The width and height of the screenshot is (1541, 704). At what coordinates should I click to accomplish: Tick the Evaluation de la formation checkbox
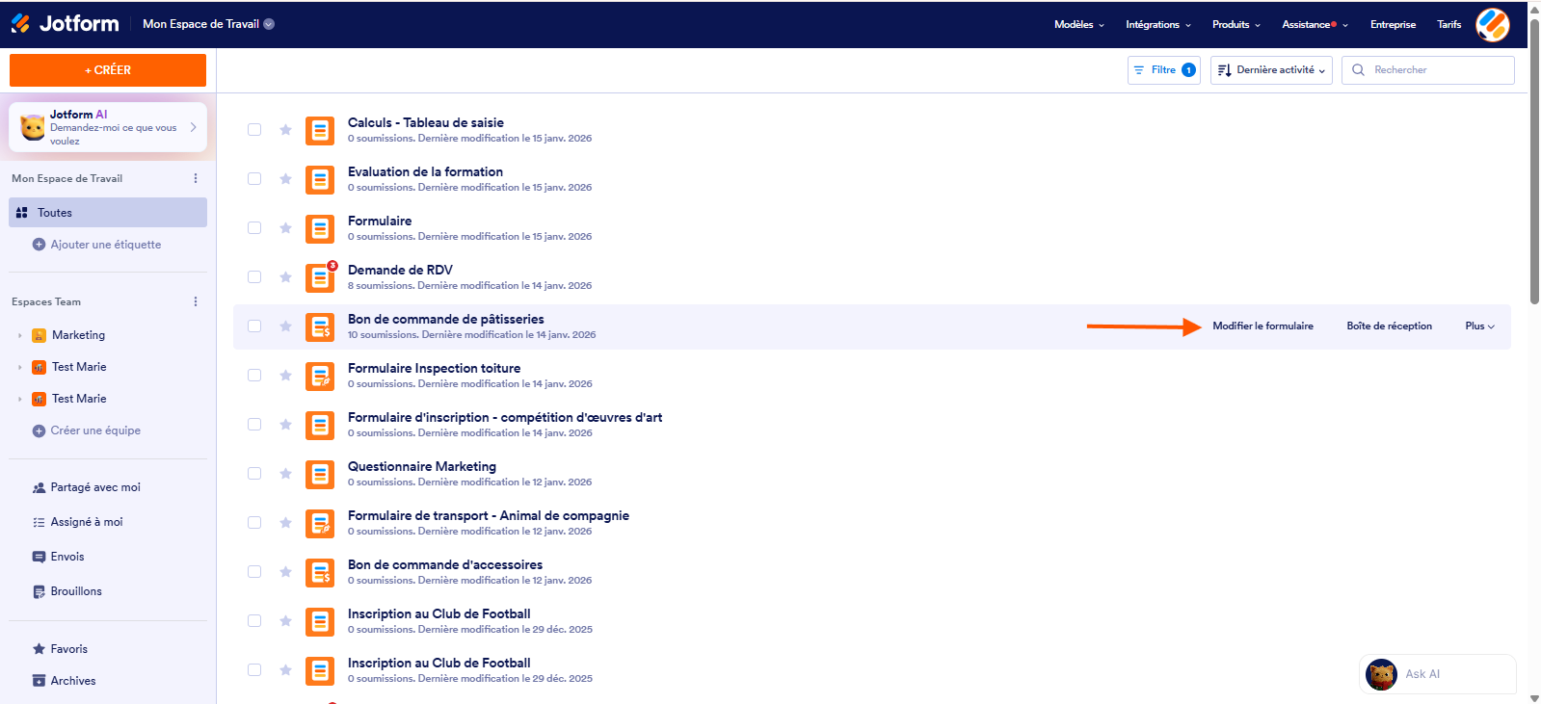[254, 179]
